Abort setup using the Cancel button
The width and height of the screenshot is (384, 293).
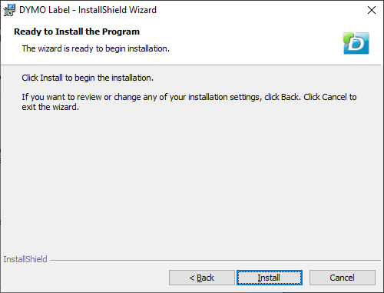343,278
